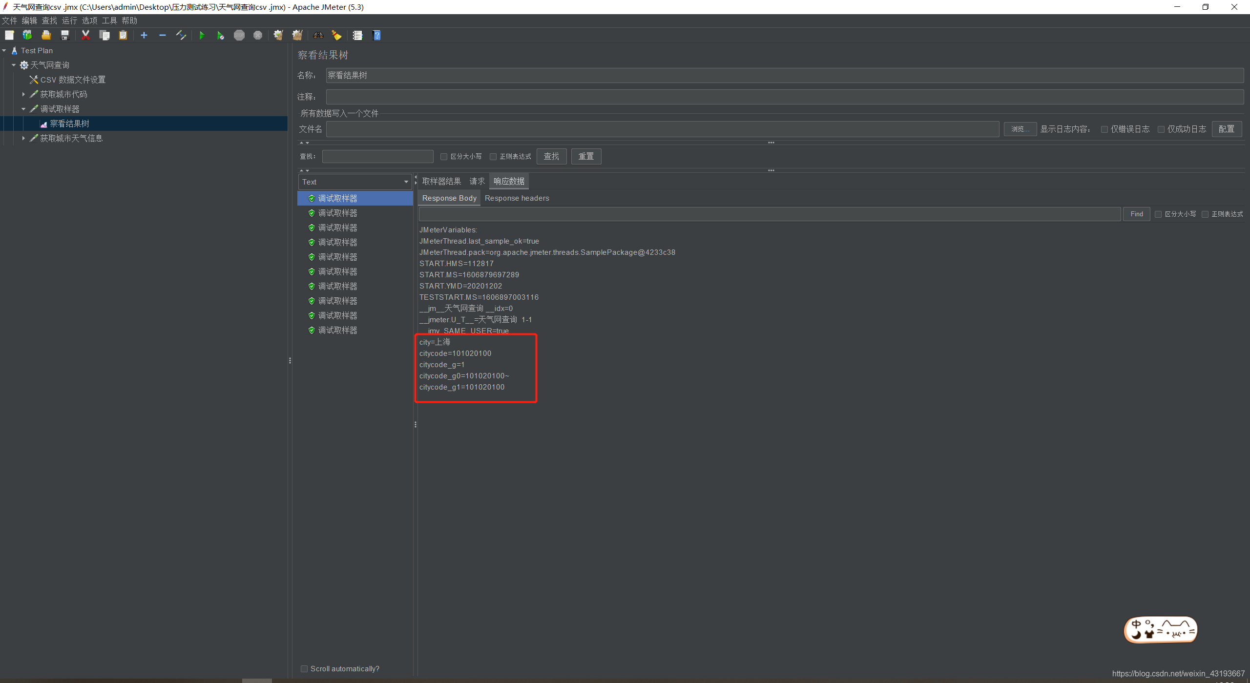
Task: Click the 配置 configure button
Action: 1226,129
